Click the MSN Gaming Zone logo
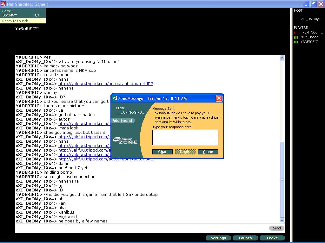 125,141
